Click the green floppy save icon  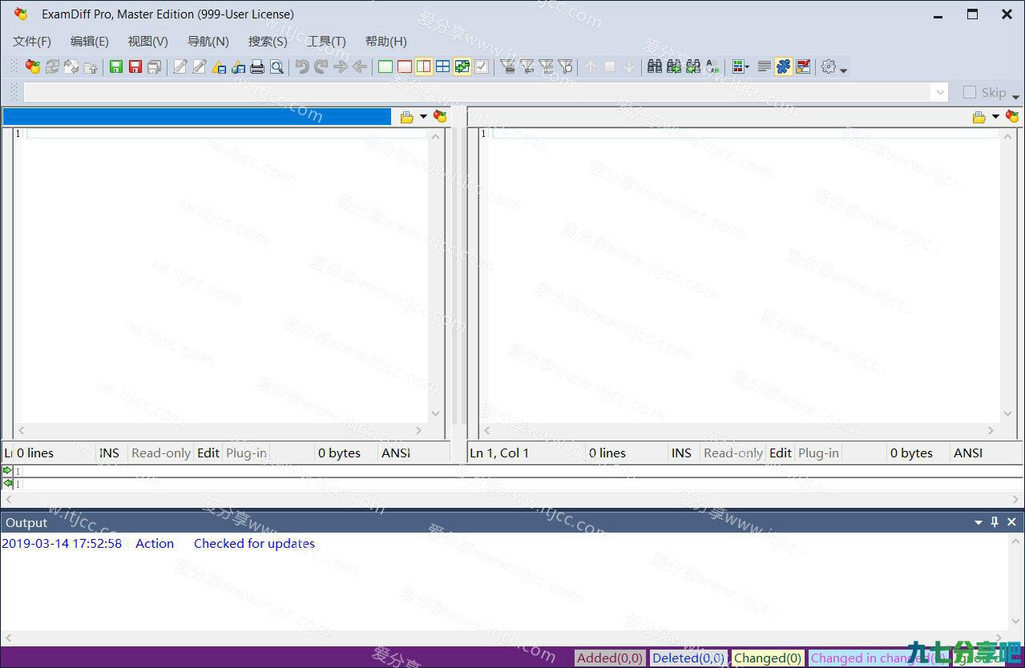116,66
